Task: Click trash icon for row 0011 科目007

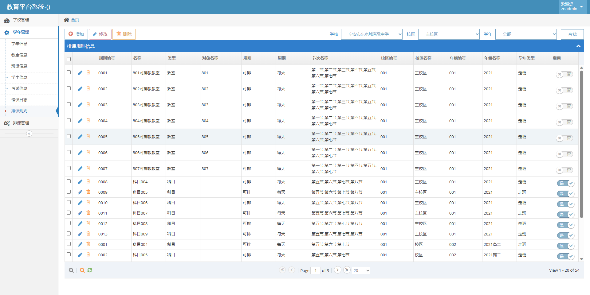Action: [x=88, y=213]
